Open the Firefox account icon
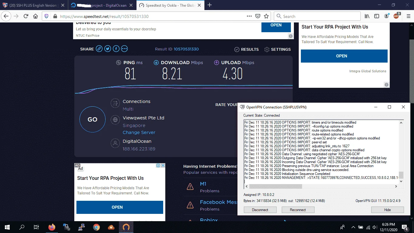This screenshot has width=414, height=233. point(386,16)
